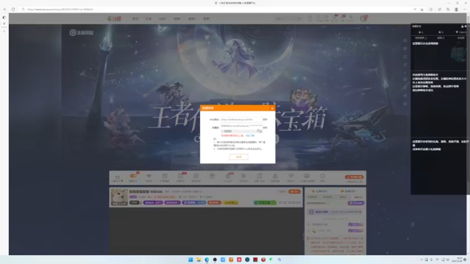The image size is (470, 264).
Task: Click the yellow pill under the room title
Action: pyautogui.click(x=230, y=202)
